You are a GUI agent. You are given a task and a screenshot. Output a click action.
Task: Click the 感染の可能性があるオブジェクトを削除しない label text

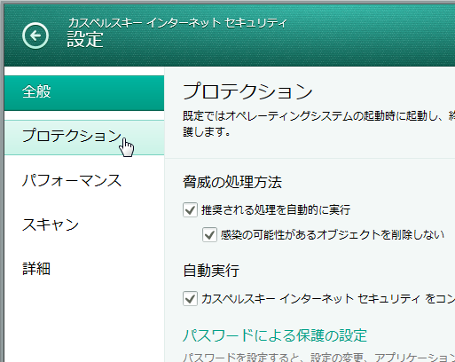333,235
